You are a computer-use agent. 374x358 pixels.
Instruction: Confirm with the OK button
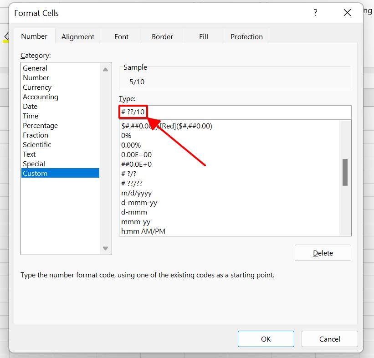(266, 339)
